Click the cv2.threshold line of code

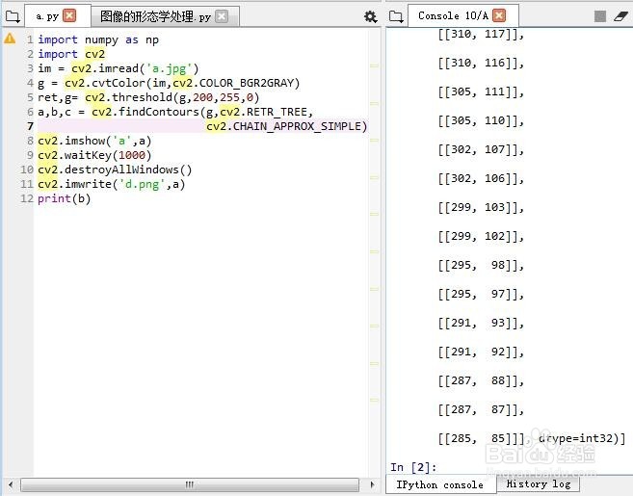(148, 97)
